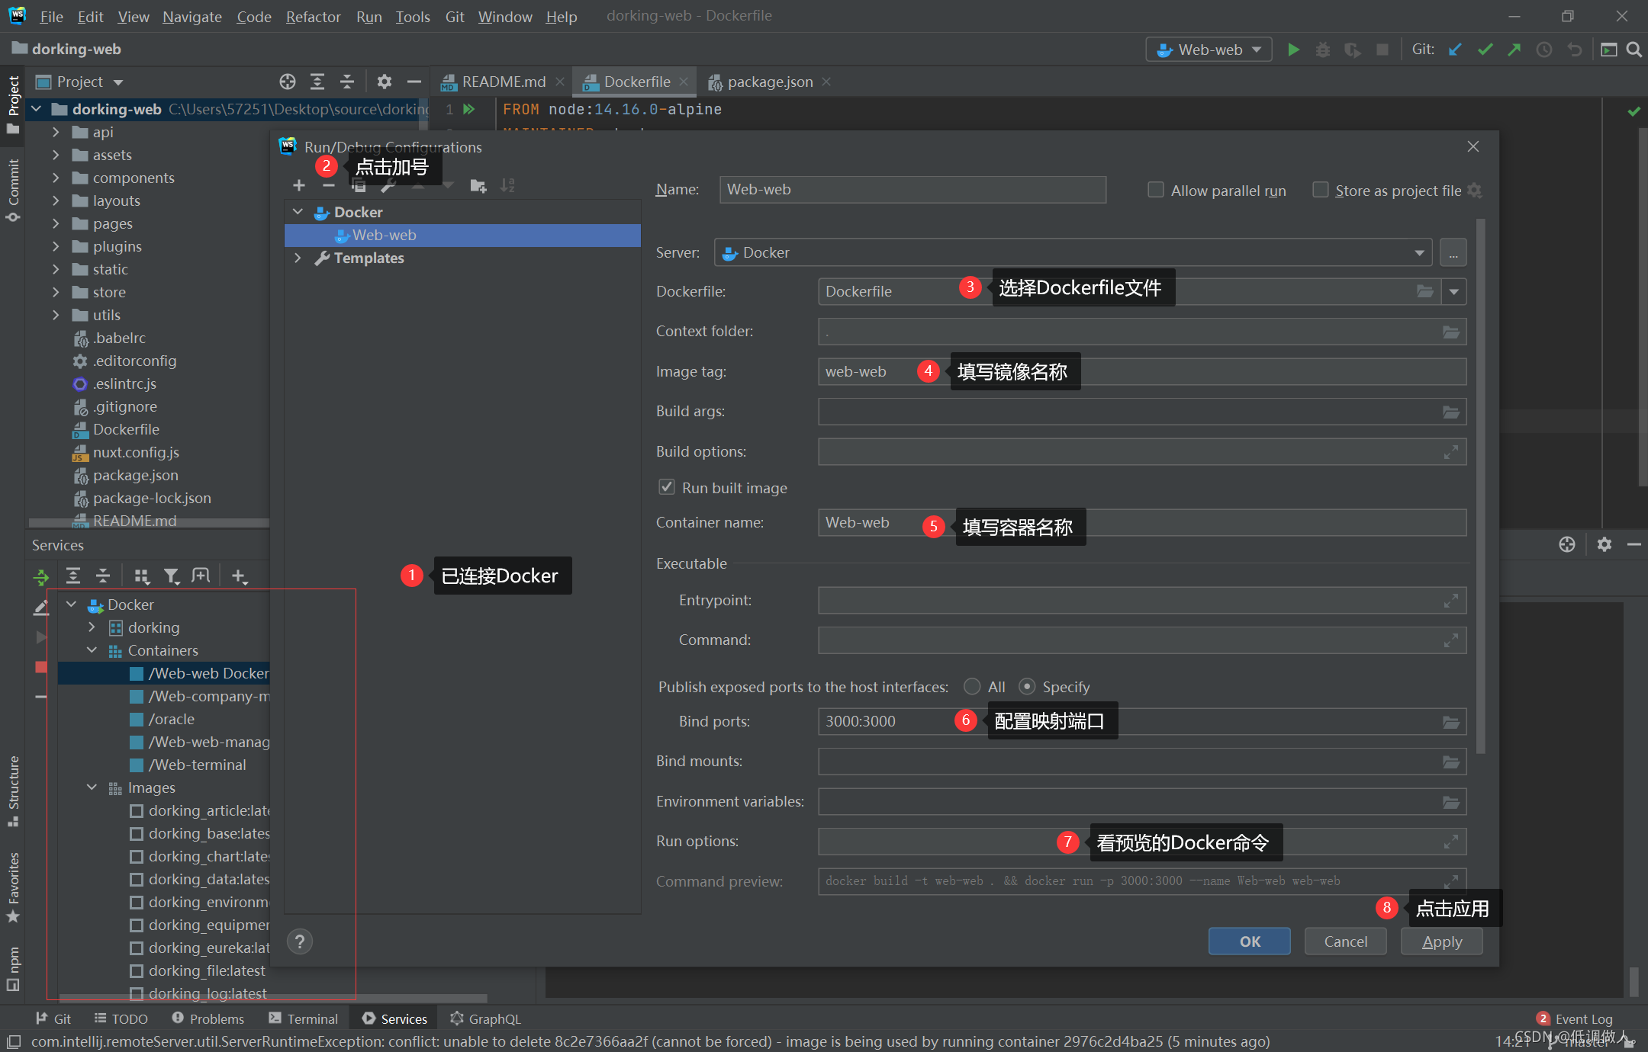This screenshot has width=1648, height=1052.
Task: Open Dockerfile field dropdown arrow
Action: (1453, 291)
